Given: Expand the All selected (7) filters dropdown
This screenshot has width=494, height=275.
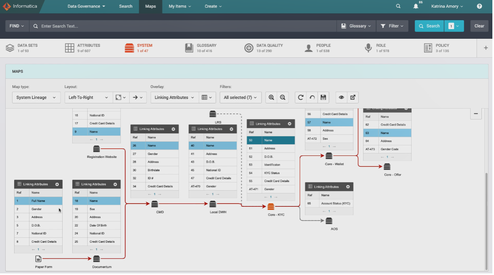Looking at the screenshot, I should 241,97.
